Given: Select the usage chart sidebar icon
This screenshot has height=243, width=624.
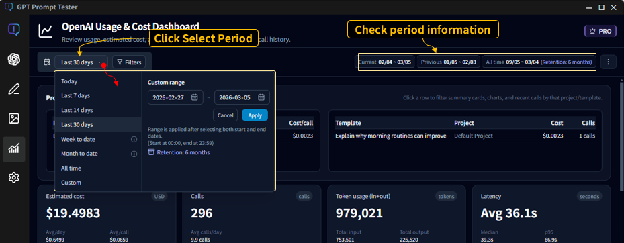Looking at the screenshot, I should point(14,149).
